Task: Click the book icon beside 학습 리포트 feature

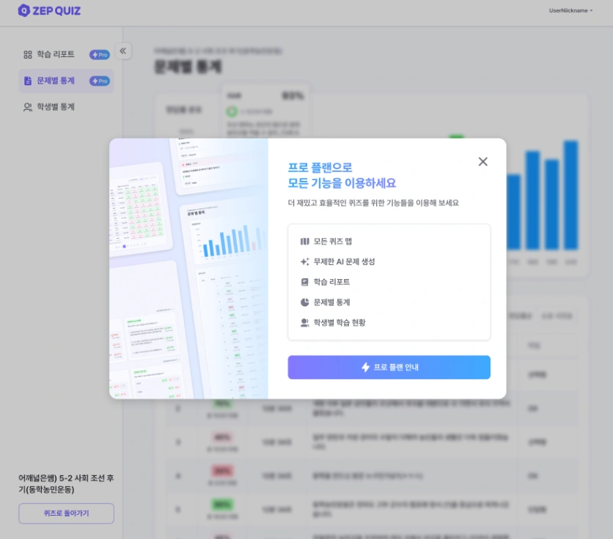Action: (304, 282)
